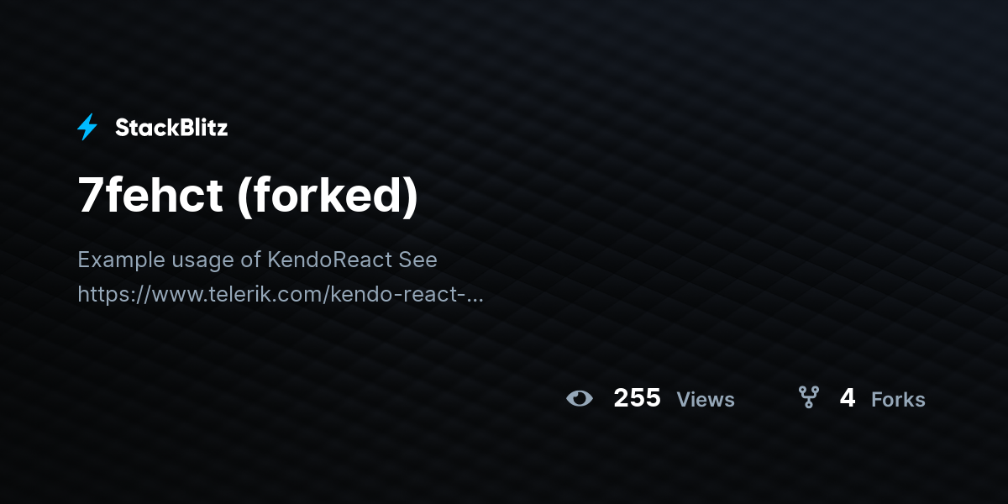This screenshot has width=1008, height=504.
Task: Click the Forks label
Action: tap(898, 400)
